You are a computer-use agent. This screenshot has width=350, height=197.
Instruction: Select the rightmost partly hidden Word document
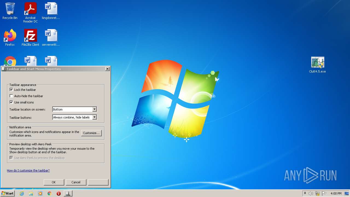click(x=51, y=61)
